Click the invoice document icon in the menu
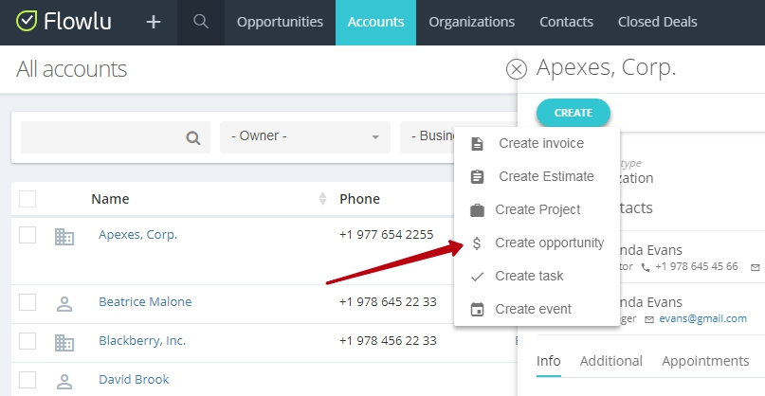This screenshot has height=396, width=765. [477, 144]
